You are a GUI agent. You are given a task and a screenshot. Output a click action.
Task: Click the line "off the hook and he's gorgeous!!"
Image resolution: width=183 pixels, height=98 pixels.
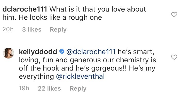pyautogui.click(x=73, y=68)
